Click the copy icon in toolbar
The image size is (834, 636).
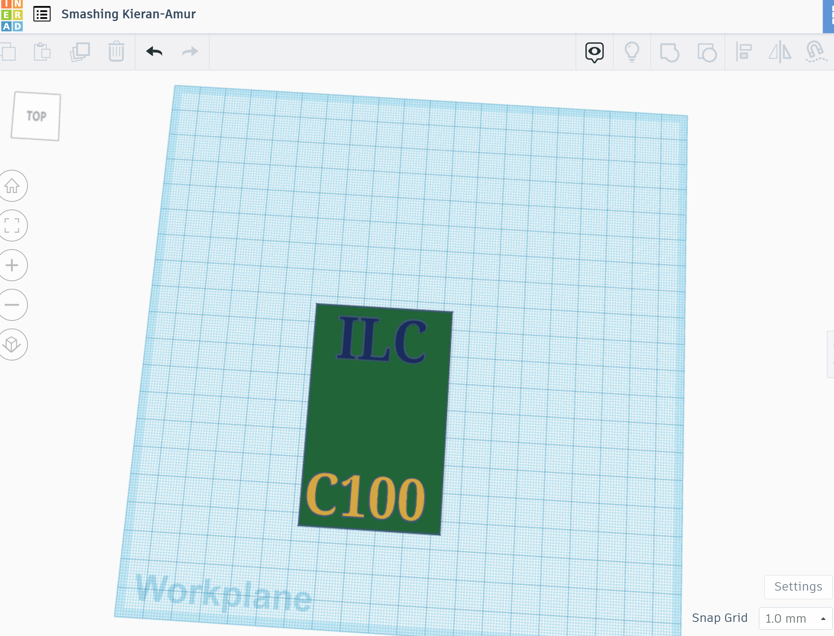click(x=8, y=52)
